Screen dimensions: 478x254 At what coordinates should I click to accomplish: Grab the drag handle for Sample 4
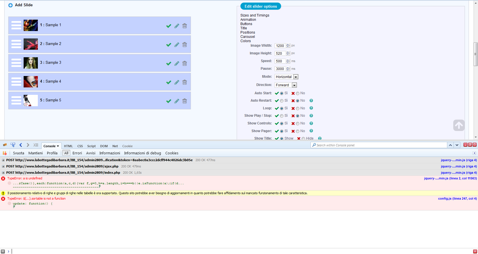16,82
